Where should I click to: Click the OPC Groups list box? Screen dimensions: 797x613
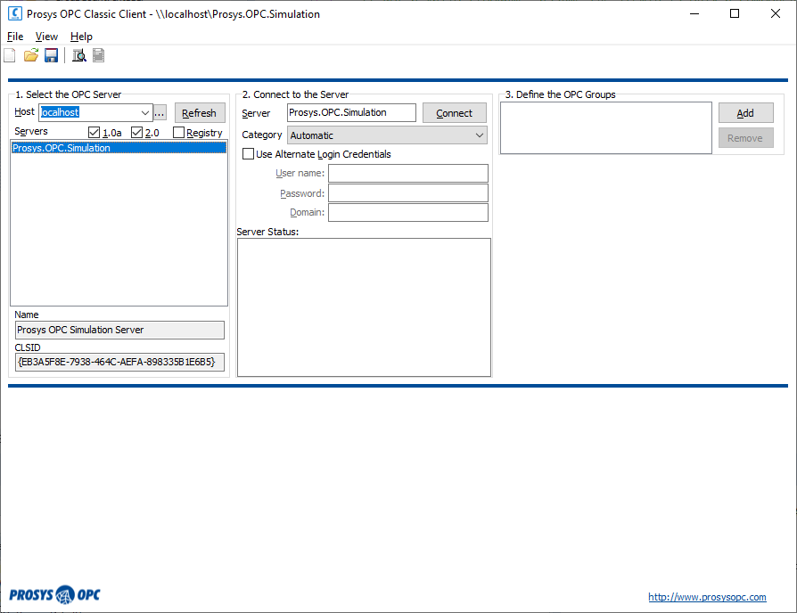pos(606,128)
